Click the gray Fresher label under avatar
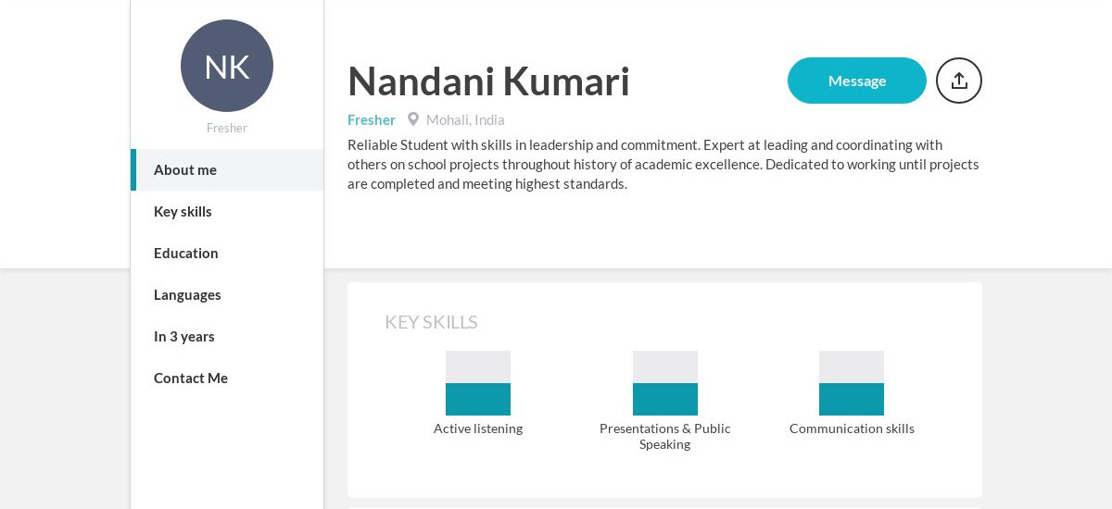 227,128
